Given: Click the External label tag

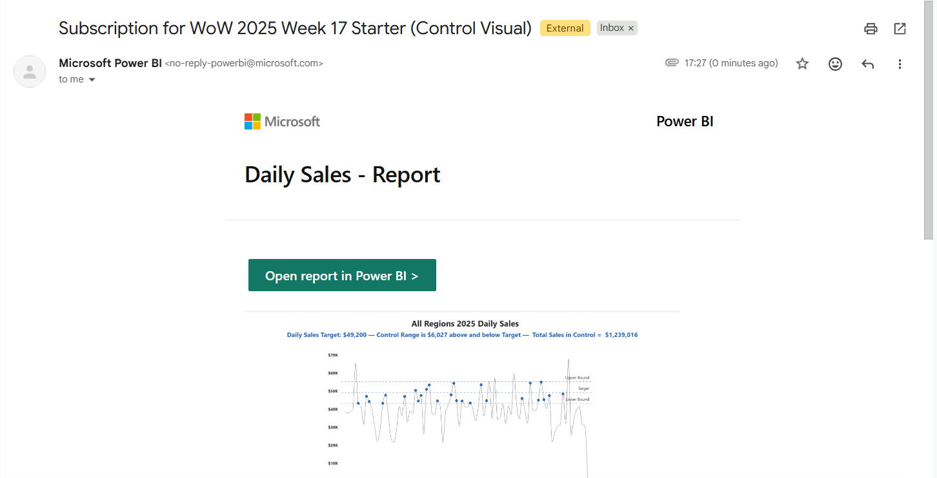Looking at the screenshot, I should point(565,28).
